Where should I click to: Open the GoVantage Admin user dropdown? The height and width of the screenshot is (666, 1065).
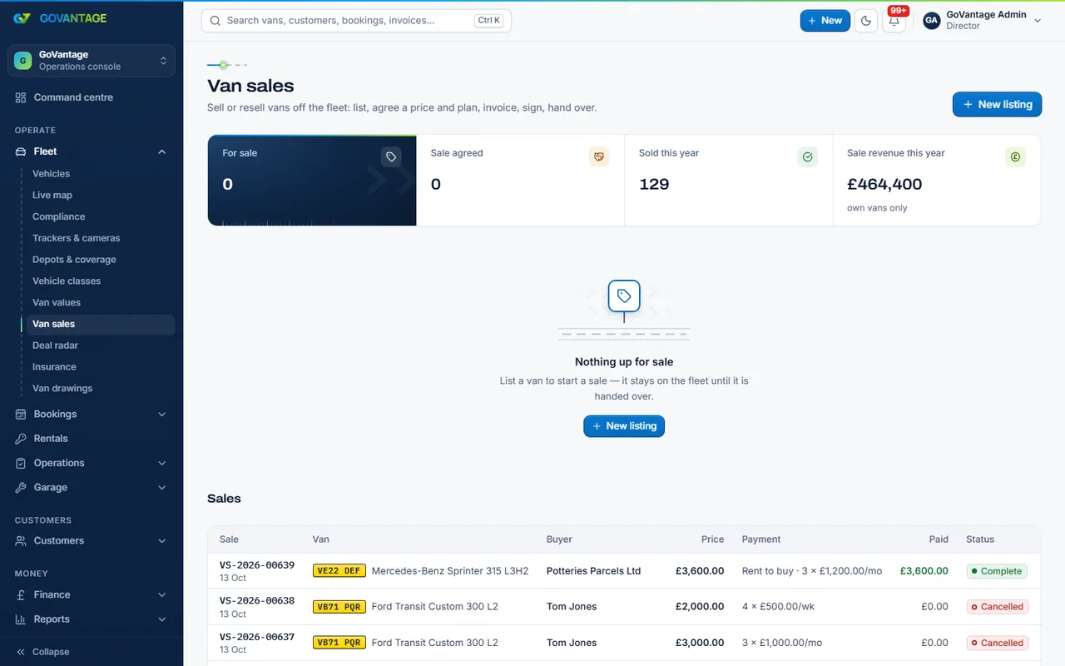coord(983,21)
